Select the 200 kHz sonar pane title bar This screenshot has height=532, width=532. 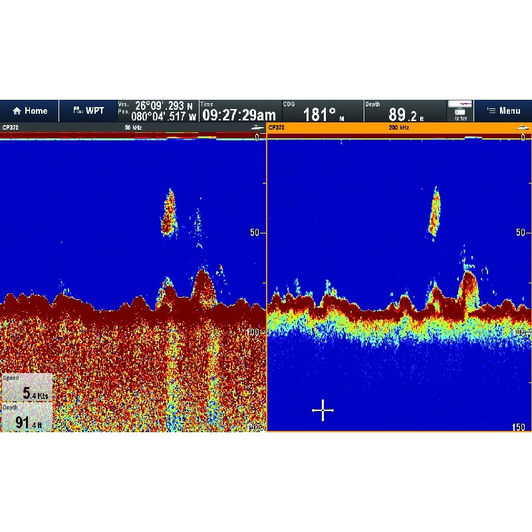click(399, 127)
